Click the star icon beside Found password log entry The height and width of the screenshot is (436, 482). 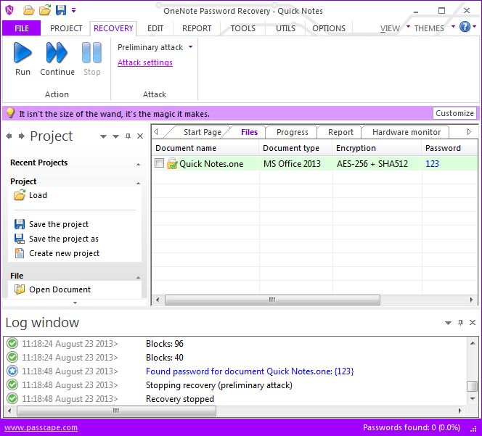[x=12, y=371]
